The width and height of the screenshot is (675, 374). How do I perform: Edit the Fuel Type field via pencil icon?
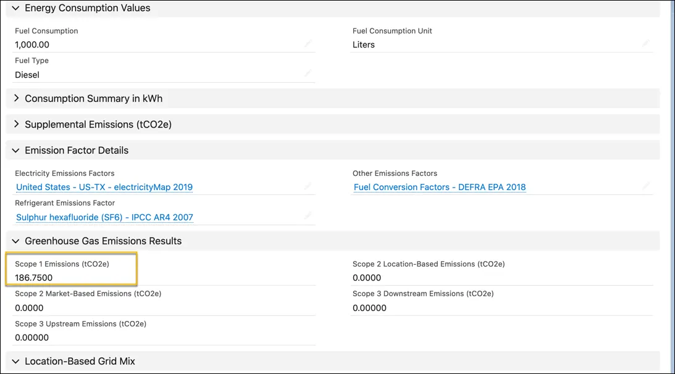(x=308, y=74)
